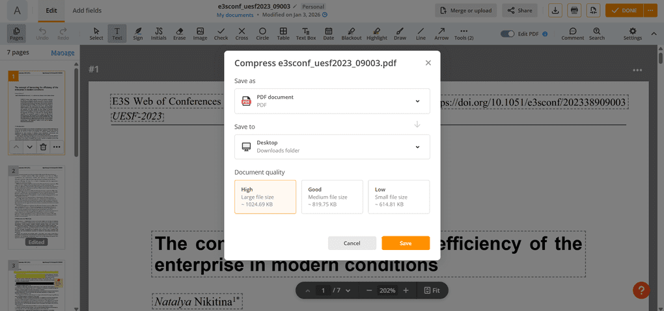Image resolution: width=664 pixels, height=311 pixels.
Task: Choose the Circle tool
Action: (262, 34)
